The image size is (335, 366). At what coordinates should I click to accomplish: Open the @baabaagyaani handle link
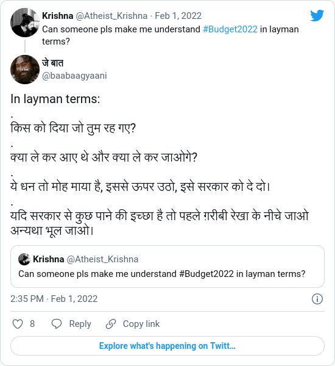click(74, 76)
